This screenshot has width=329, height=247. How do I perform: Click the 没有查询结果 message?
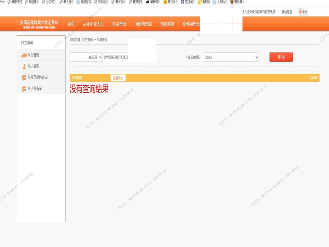pos(89,89)
